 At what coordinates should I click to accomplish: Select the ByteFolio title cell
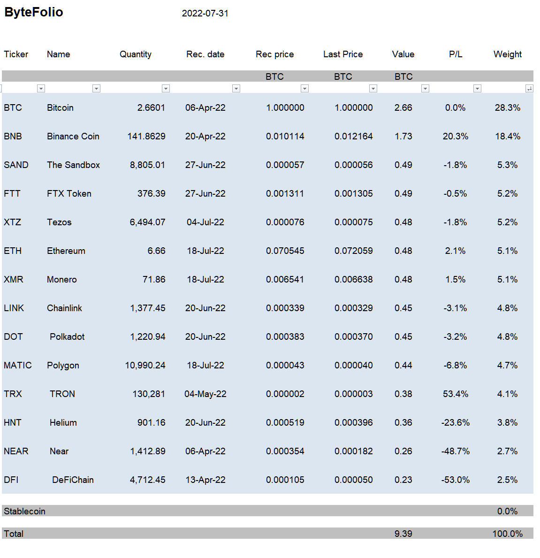(x=34, y=12)
